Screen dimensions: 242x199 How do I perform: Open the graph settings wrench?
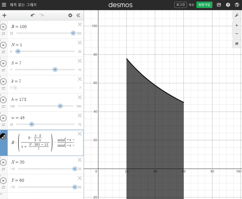[237, 15]
